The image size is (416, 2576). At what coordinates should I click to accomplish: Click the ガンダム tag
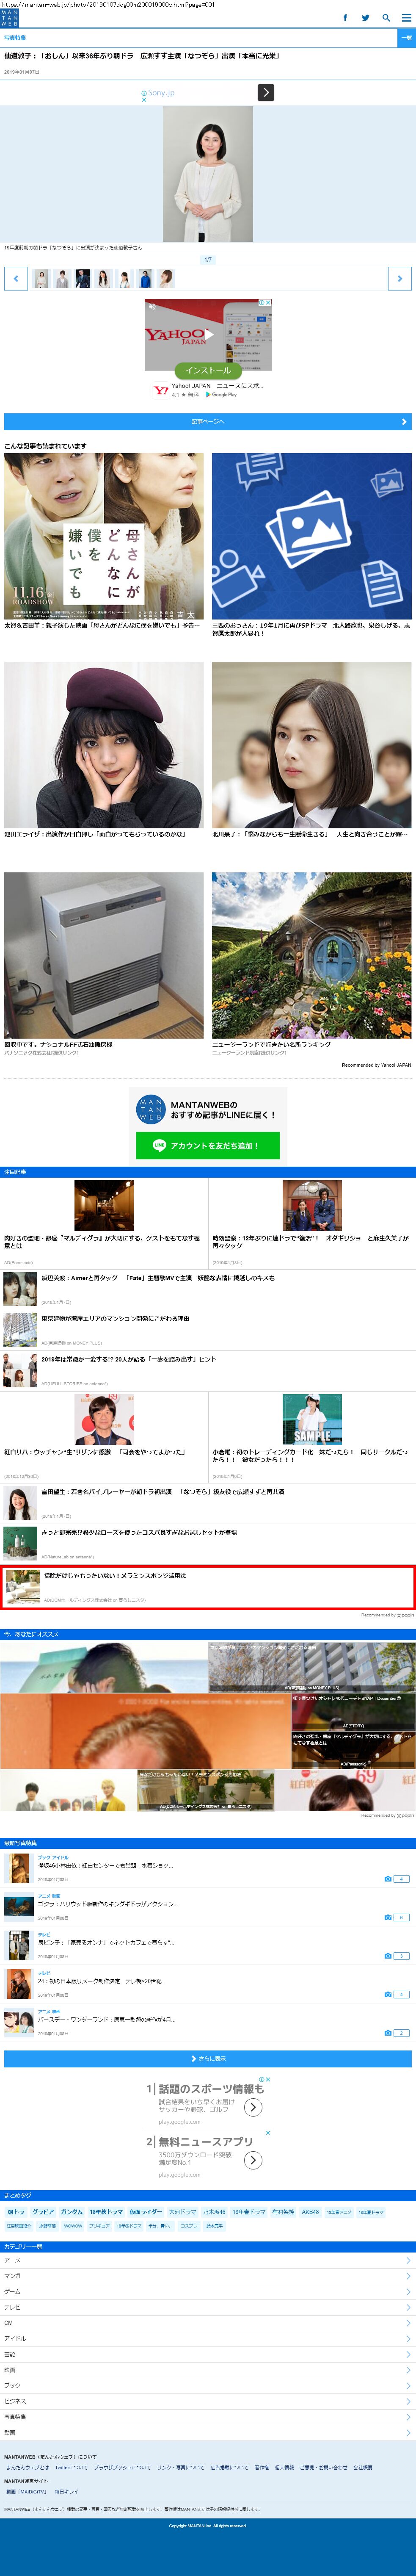click(72, 2212)
